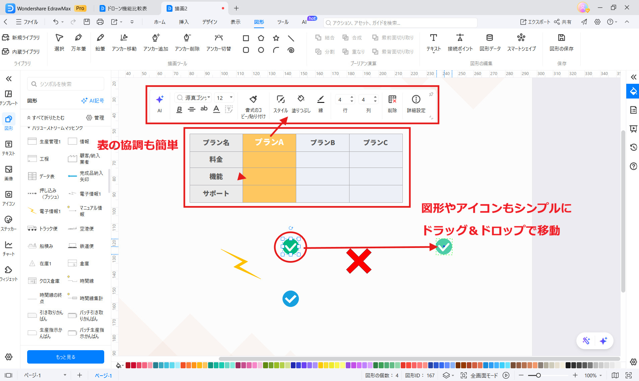This screenshot has width=639, height=381.
Task: Click the AI sparkle in floating toolbar
Action: click(159, 99)
